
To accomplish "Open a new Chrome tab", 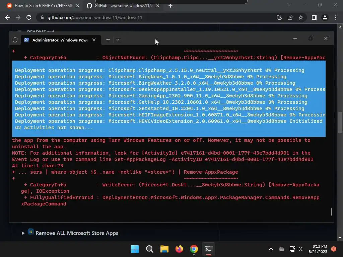I will click(x=170, y=6).
